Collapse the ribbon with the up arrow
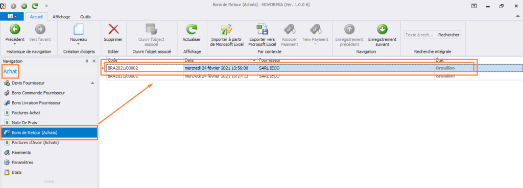 coord(518,16)
